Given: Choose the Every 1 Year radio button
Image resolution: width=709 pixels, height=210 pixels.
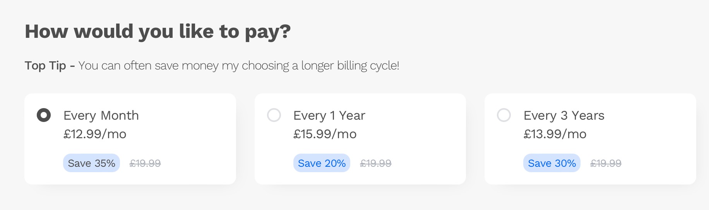Looking at the screenshot, I should (274, 115).
